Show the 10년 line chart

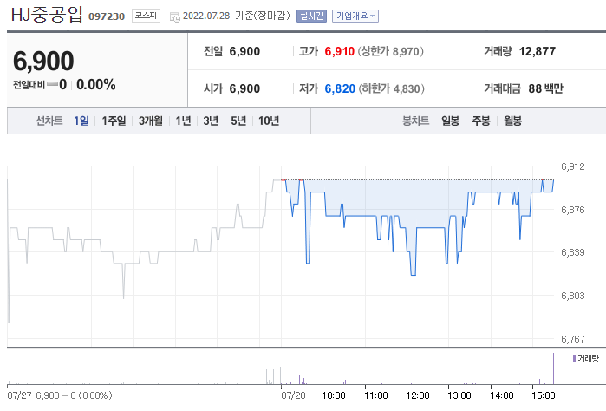click(269, 121)
